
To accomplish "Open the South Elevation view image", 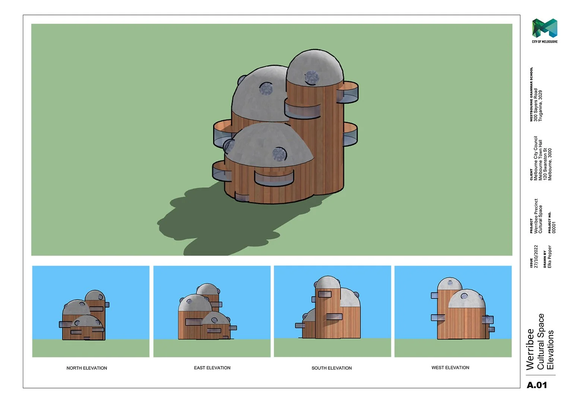I will coord(332,311).
